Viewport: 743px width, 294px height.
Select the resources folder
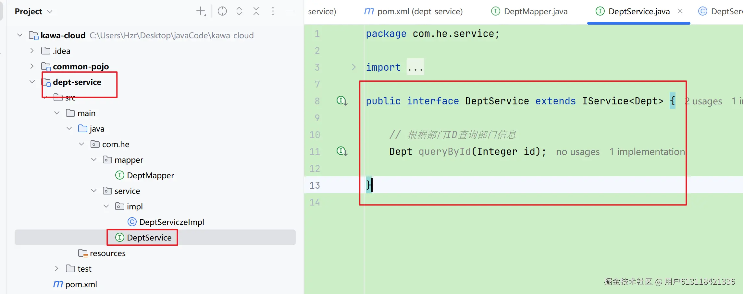108,253
